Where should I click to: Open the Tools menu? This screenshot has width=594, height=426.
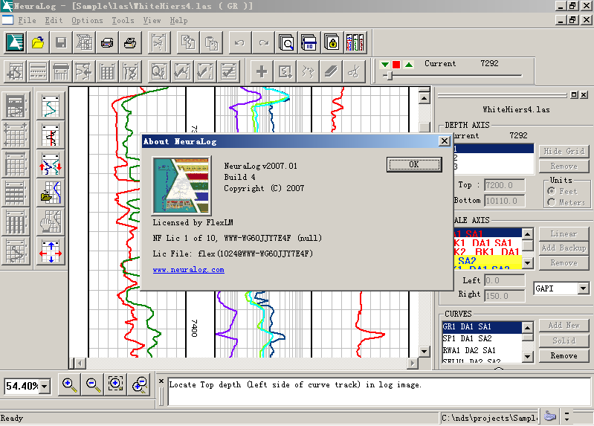coord(123,21)
